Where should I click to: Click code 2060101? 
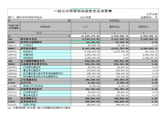(x=14, y=45)
